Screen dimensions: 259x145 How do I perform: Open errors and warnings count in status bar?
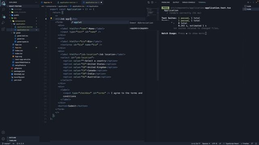(20, 143)
